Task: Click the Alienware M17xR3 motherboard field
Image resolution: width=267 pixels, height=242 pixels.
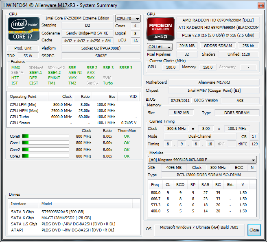Action: point(214,82)
